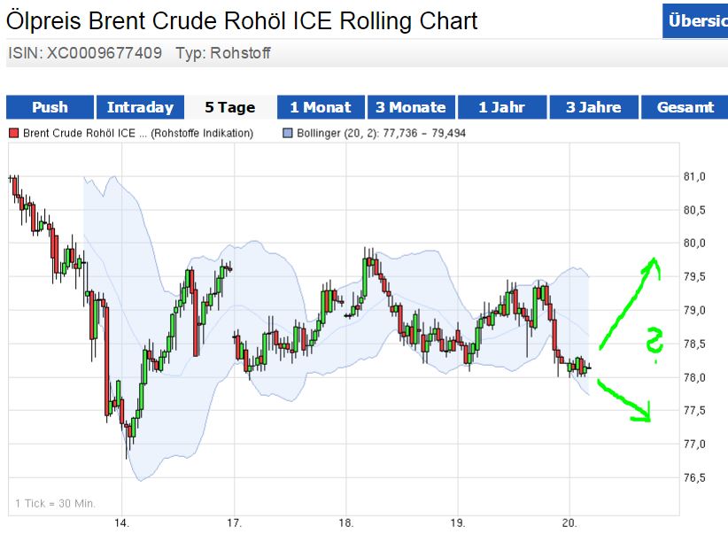Image resolution: width=728 pixels, height=534 pixels.
Task: Open the 3 Jahre chart view
Action: [593, 107]
